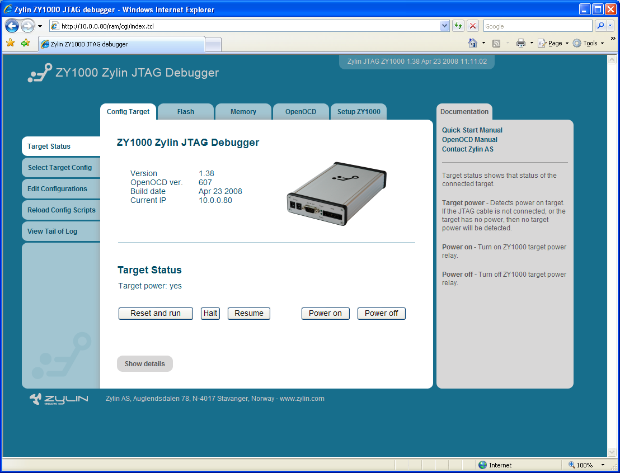Select the Zylin ZY1000 JTAG debugger browser tab
This screenshot has height=473, width=620.
point(122,44)
